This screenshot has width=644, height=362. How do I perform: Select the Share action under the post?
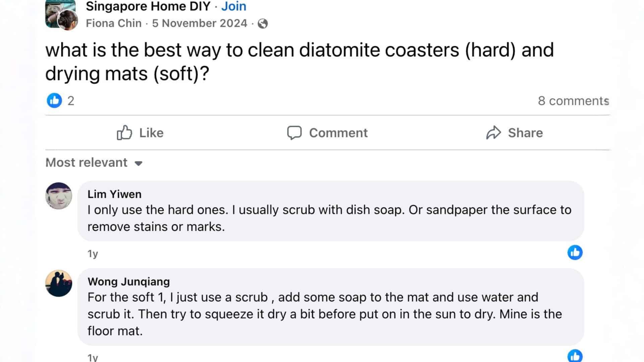click(x=515, y=132)
